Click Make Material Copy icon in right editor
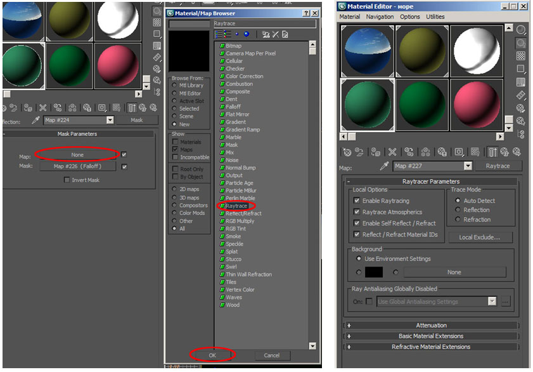Screen dimensions: 533x372 click(409, 152)
